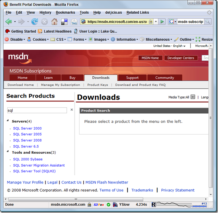Open the History menu

[45, 13]
